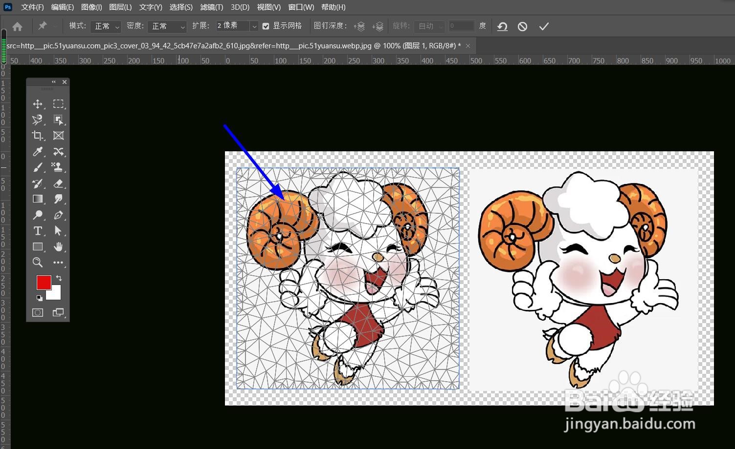Open the 滤镜(T) menu
This screenshot has height=449, width=735.
[212, 7]
